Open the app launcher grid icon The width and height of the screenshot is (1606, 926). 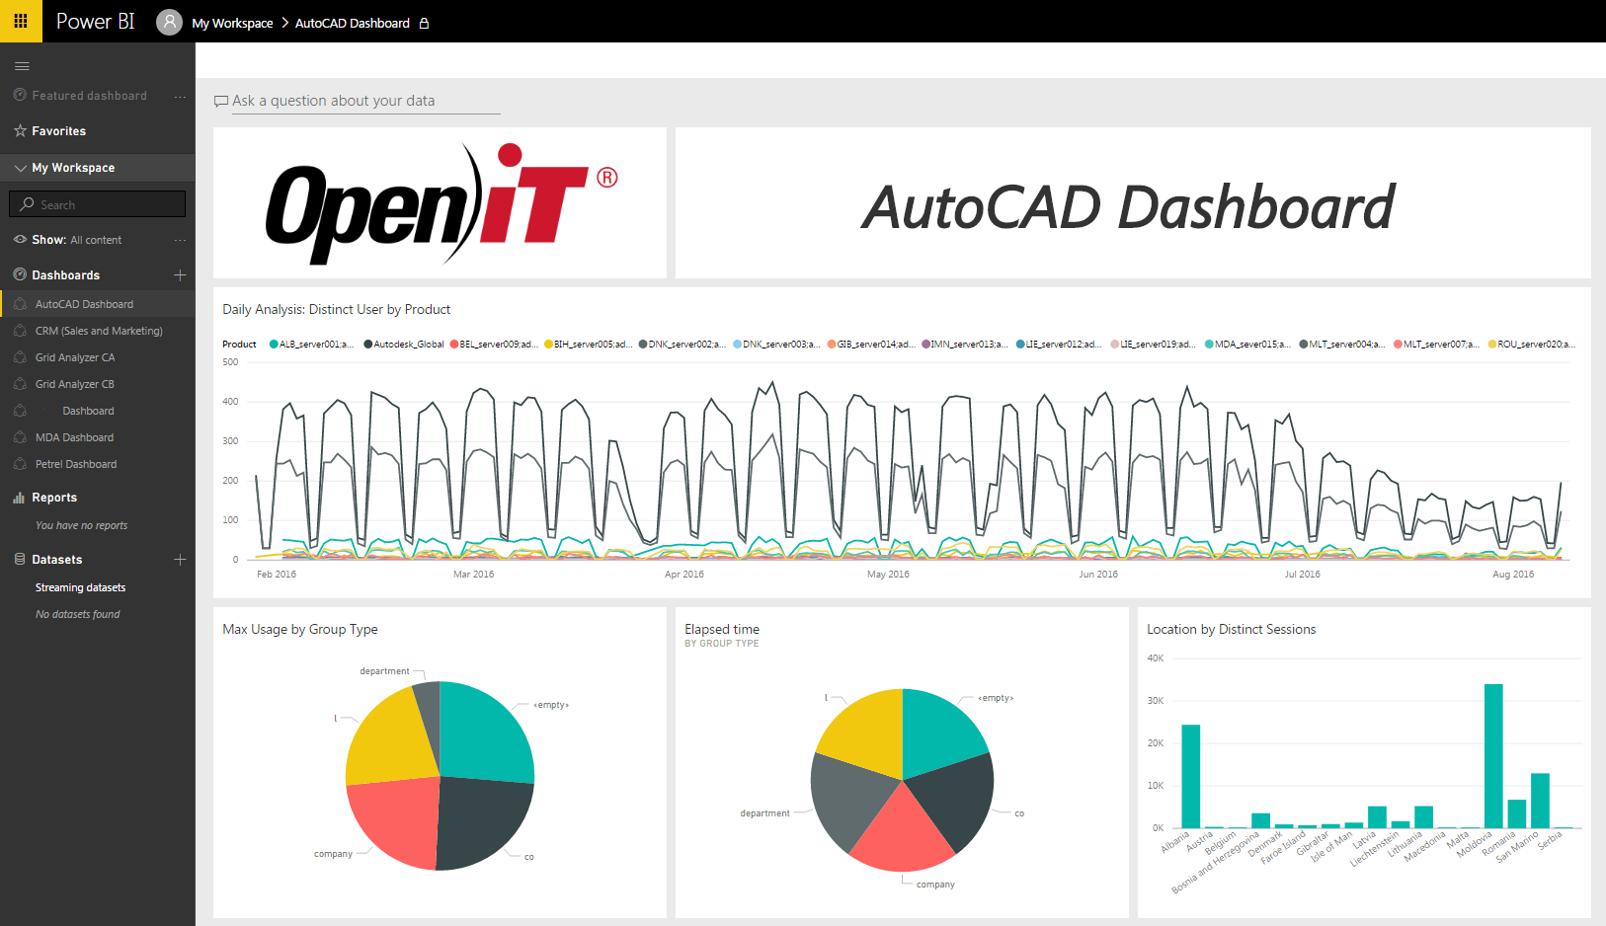point(21,21)
